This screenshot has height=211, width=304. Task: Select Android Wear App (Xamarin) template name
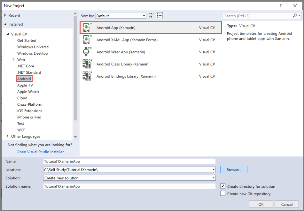coord(121,52)
